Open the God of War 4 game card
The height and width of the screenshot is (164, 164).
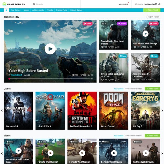[50, 111]
